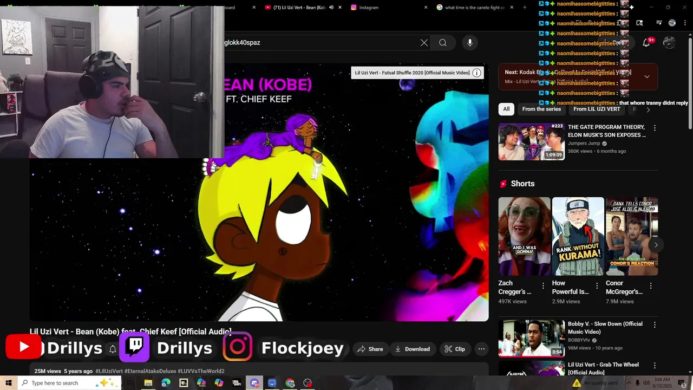Open Call of Duty from taskbar
The image size is (693, 390).
tap(237, 383)
